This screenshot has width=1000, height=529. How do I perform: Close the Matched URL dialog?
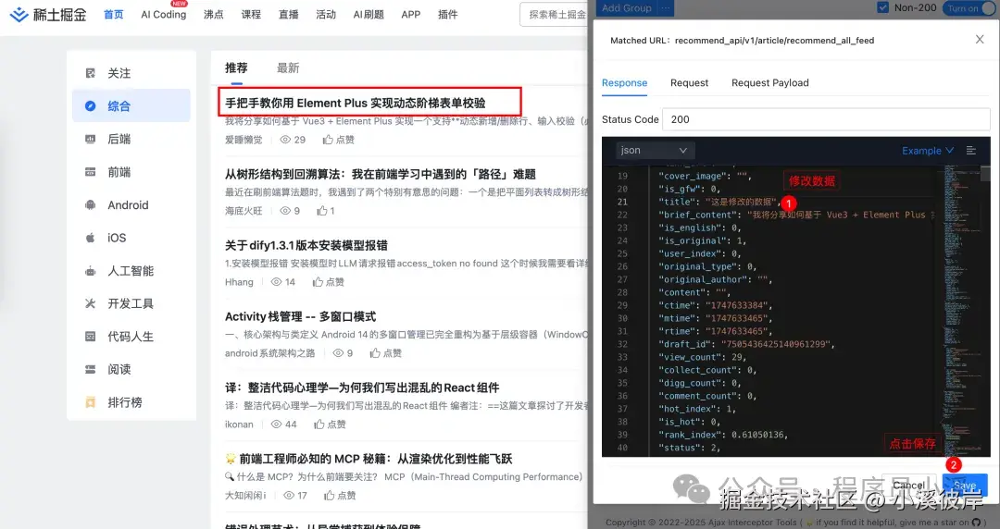click(980, 40)
